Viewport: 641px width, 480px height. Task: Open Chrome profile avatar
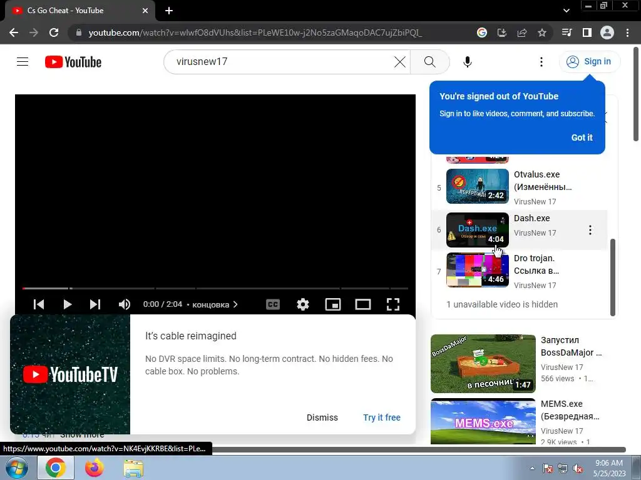[x=607, y=32]
